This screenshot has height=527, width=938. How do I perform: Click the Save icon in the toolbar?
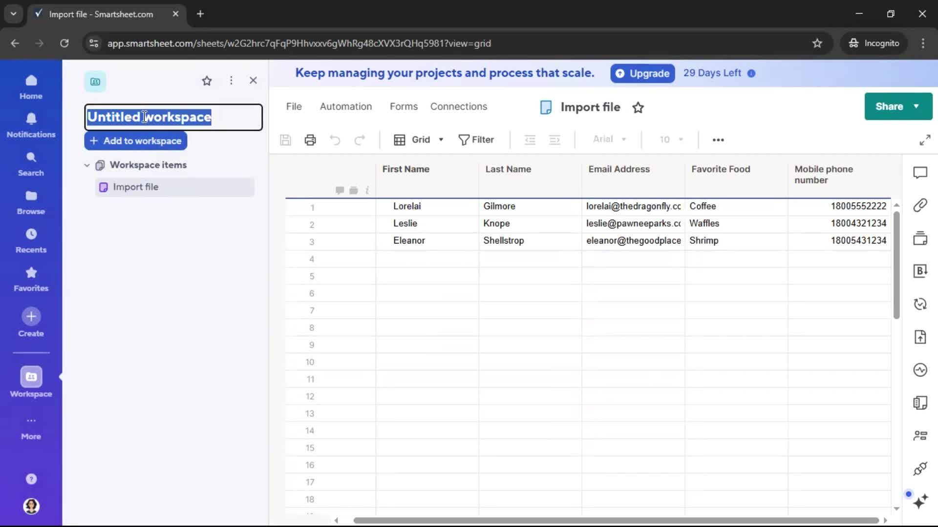[x=285, y=140]
